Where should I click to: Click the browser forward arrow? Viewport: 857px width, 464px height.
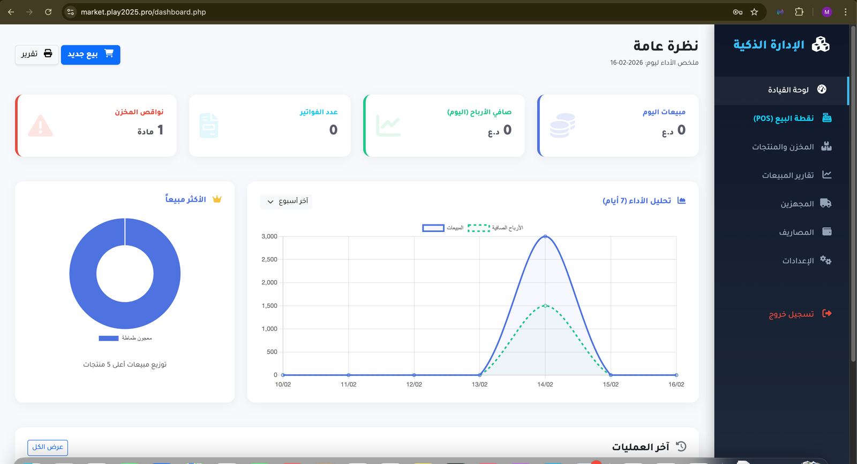(29, 12)
